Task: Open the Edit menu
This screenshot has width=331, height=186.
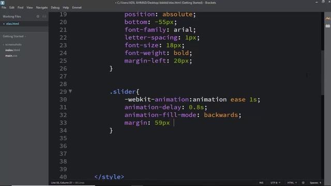Action: 11,7
